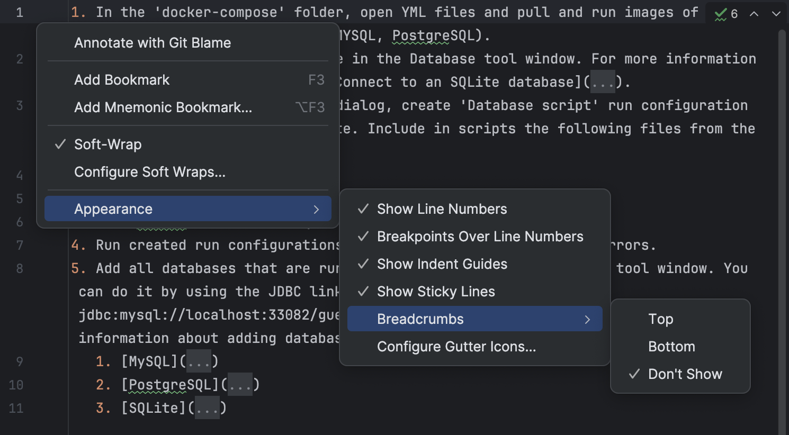Open Add Mnemonic Bookmark dialog
Screen dimensions: 789x435
pos(163,107)
